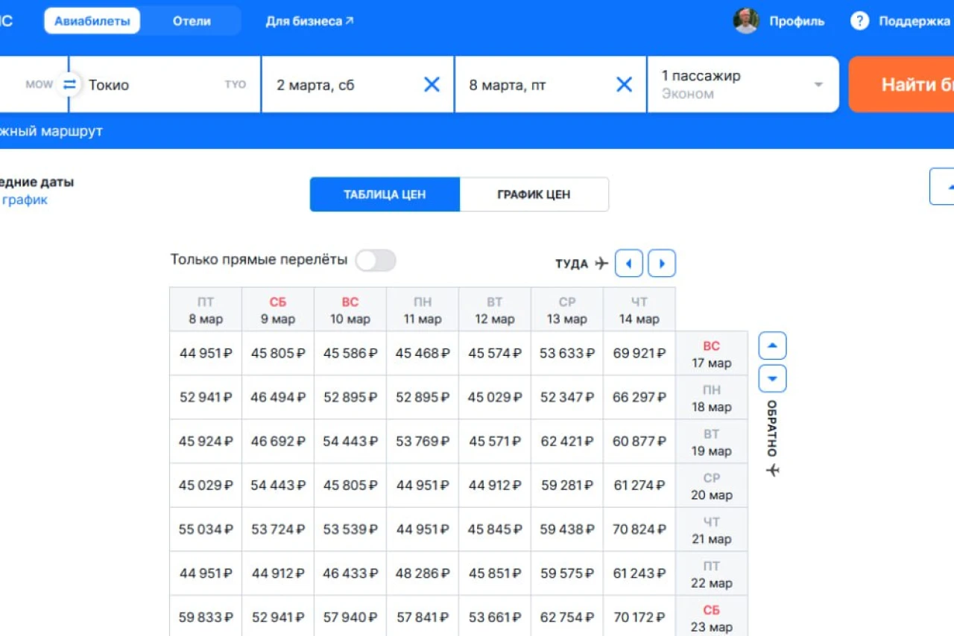
Task: Select price 44 912 ₽ in 20 мар row
Action: point(495,485)
